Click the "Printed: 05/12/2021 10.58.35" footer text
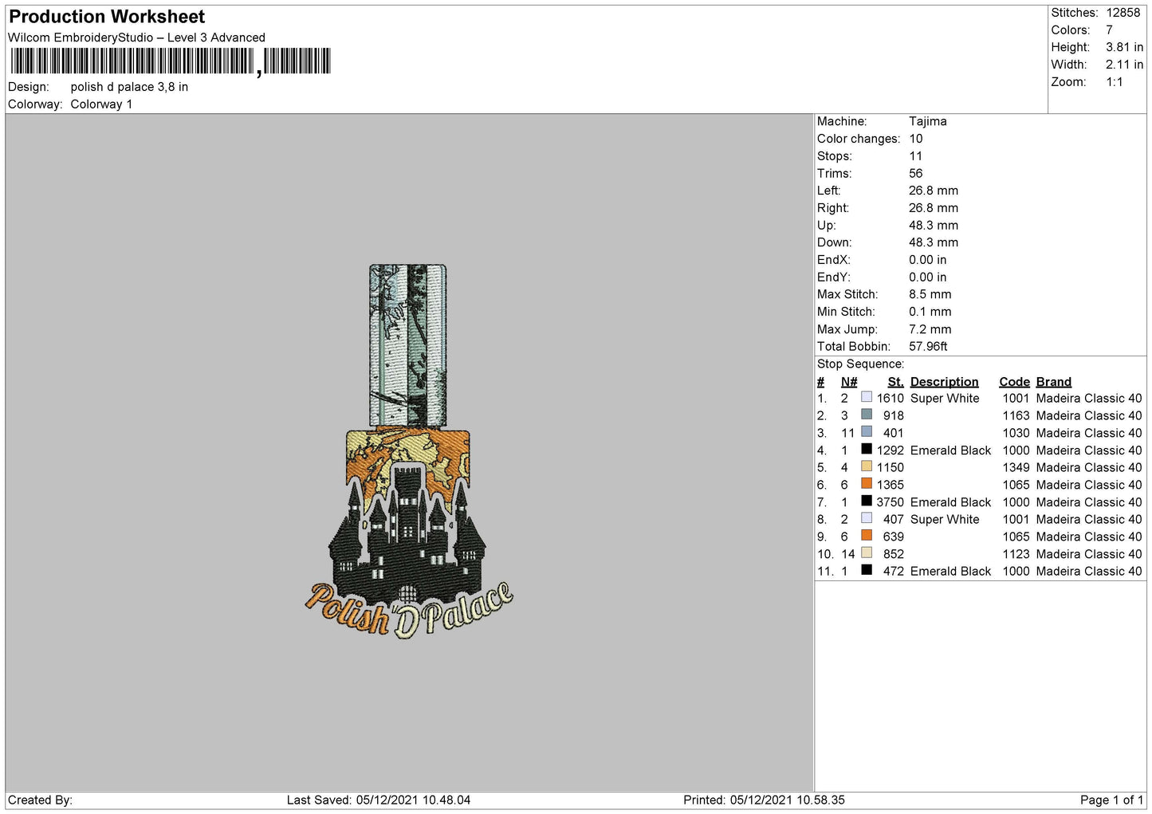This screenshot has width=1152, height=814. 764,800
